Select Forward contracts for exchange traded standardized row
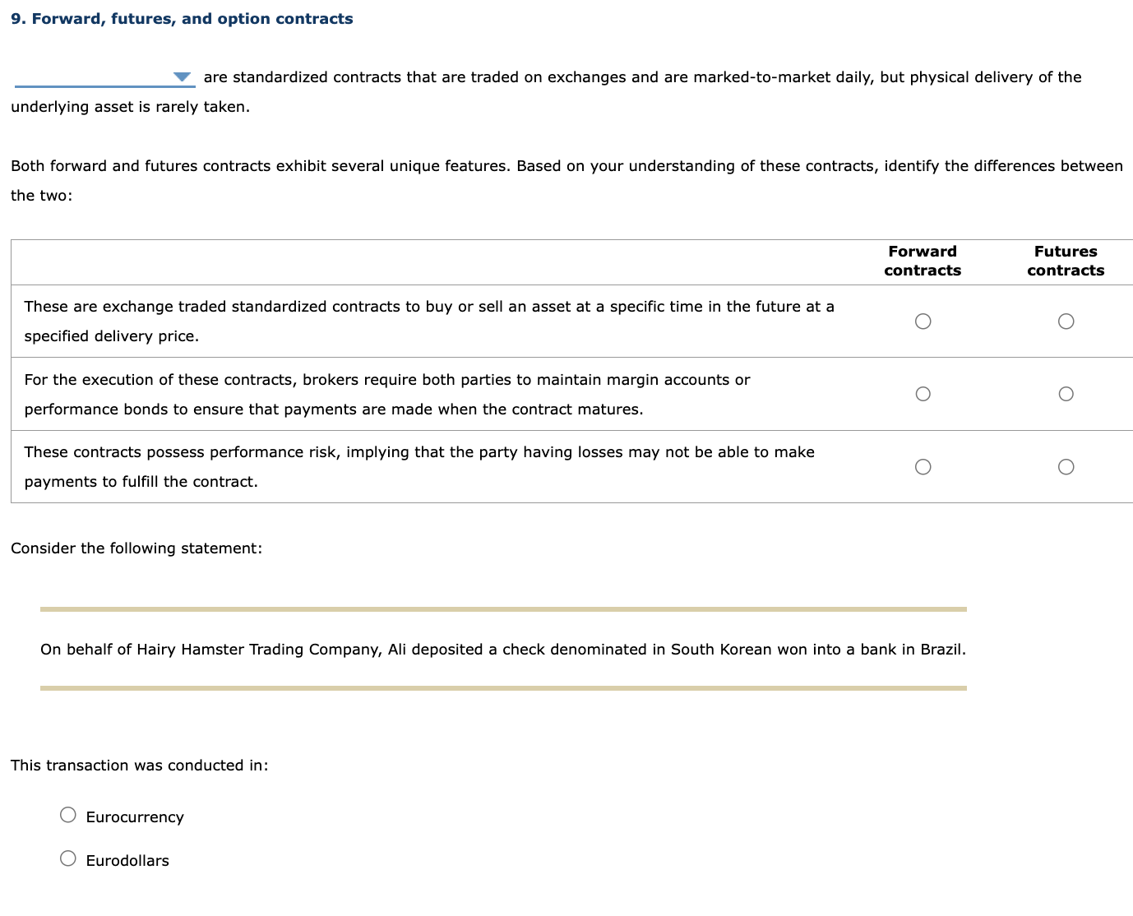The image size is (1133, 916). [923, 322]
